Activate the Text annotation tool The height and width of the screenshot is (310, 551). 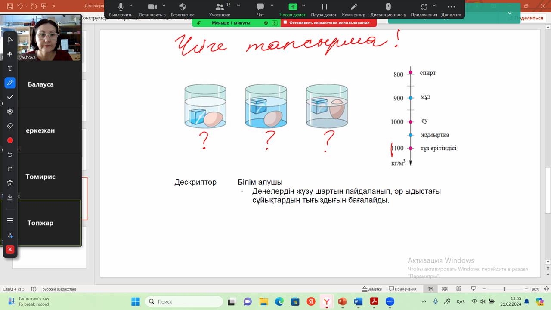pos(10,68)
